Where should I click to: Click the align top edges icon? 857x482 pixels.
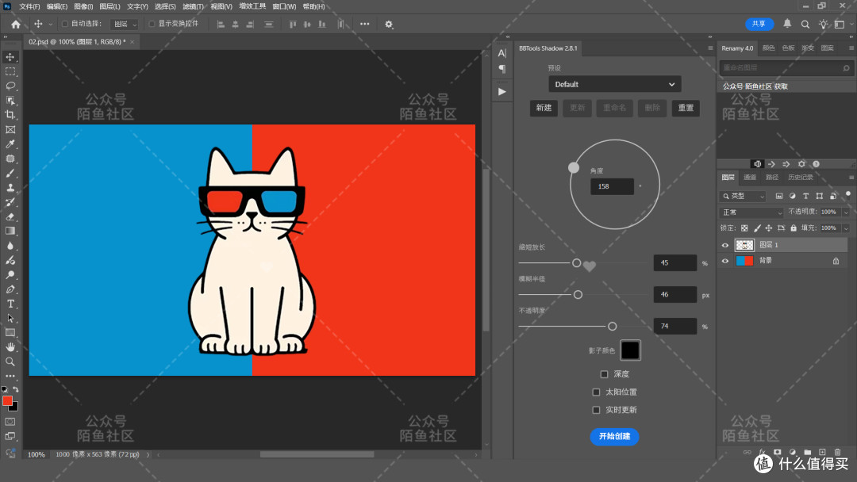pyautogui.click(x=292, y=24)
